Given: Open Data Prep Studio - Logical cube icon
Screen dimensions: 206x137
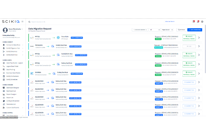Looking at the screenshot, I should 4,63.
